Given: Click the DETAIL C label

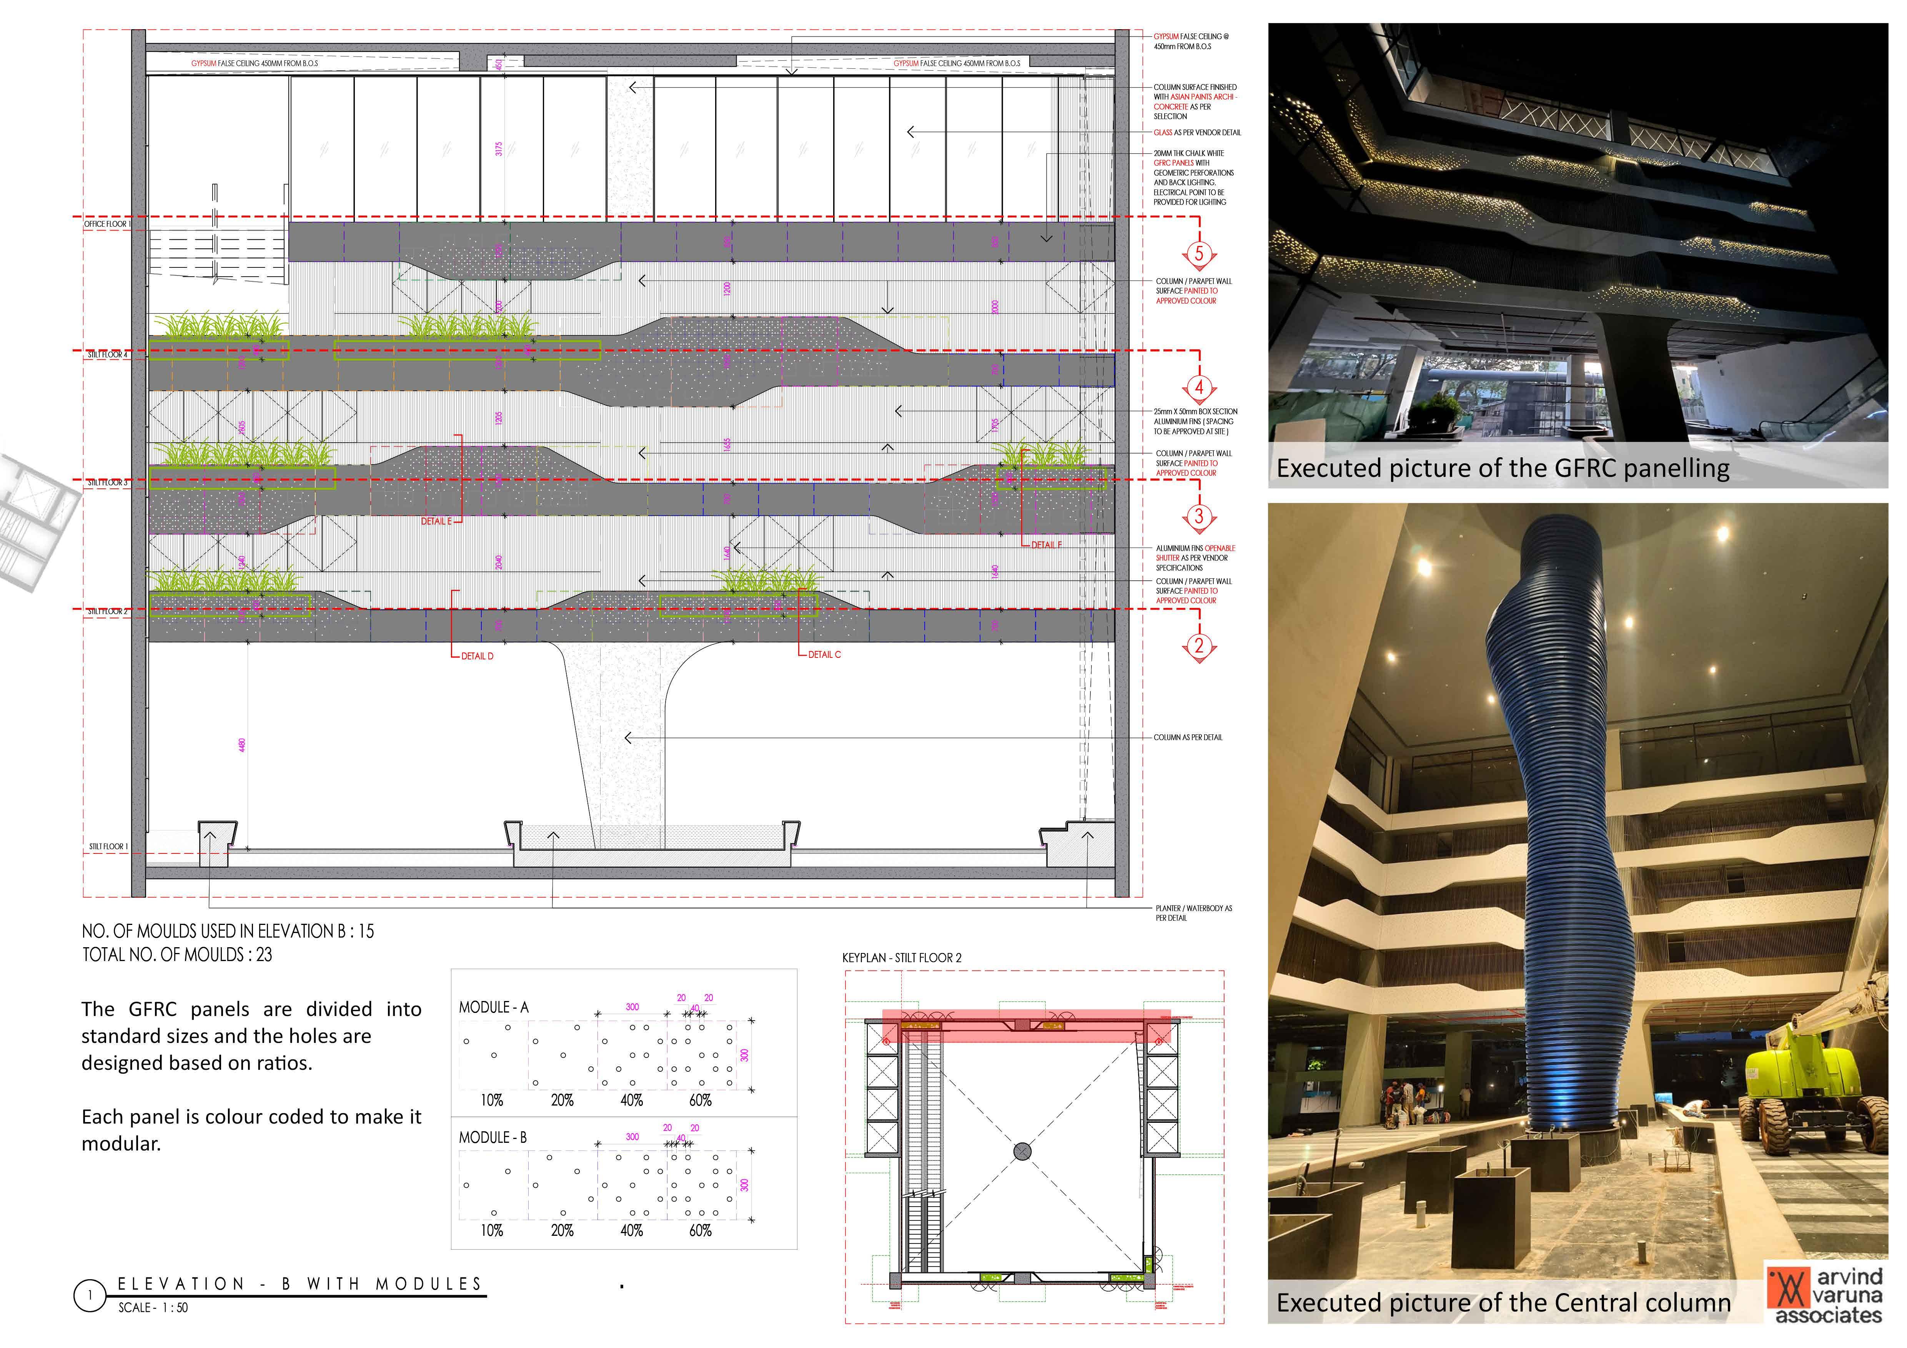Looking at the screenshot, I should [824, 654].
